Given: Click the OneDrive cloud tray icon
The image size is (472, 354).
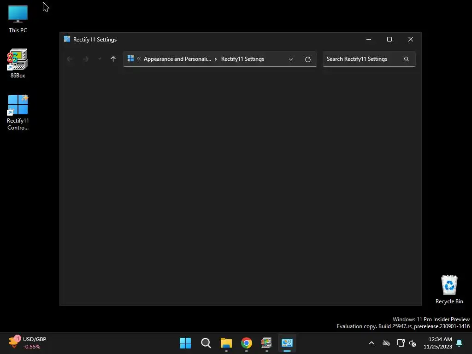Looking at the screenshot, I should point(386,343).
